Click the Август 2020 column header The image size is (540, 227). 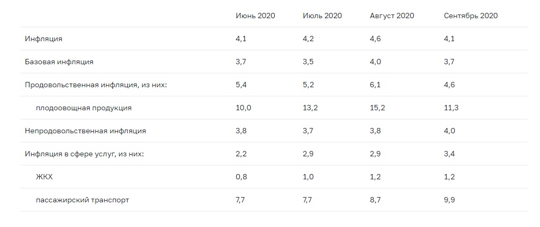[x=392, y=16]
